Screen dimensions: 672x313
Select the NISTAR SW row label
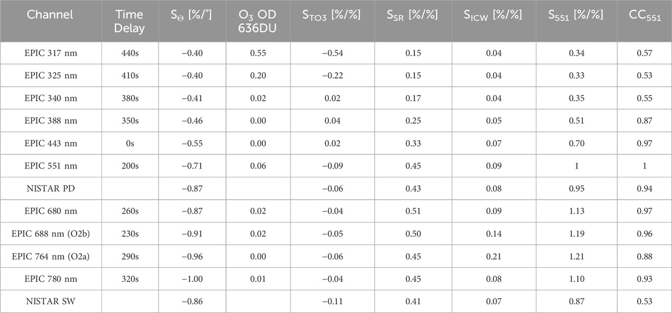tap(50, 301)
